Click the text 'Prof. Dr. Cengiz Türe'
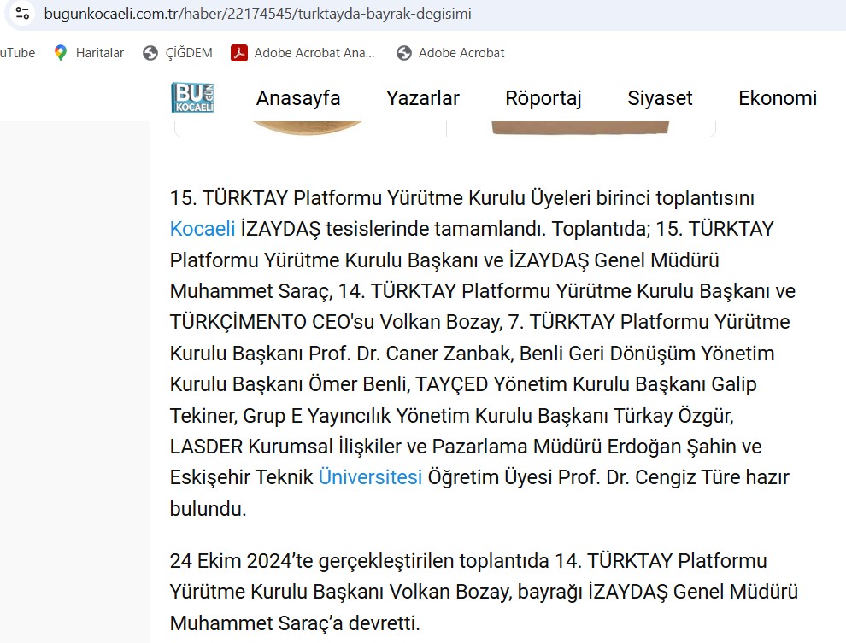Image resolution: width=846 pixels, height=643 pixels. pos(649,477)
